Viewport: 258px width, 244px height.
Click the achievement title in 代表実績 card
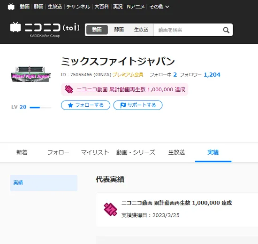(x=176, y=203)
